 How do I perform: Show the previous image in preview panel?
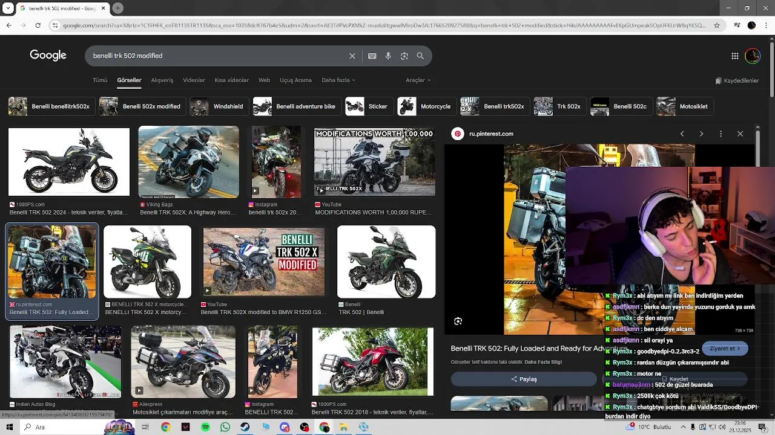pyautogui.click(x=682, y=134)
